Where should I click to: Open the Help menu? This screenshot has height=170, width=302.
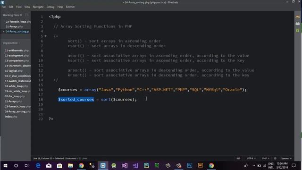[x=60, y=7]
